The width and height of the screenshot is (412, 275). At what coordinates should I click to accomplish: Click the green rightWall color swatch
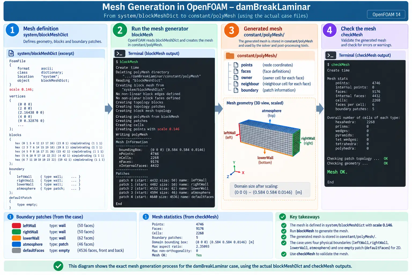[x=16, y=232]
